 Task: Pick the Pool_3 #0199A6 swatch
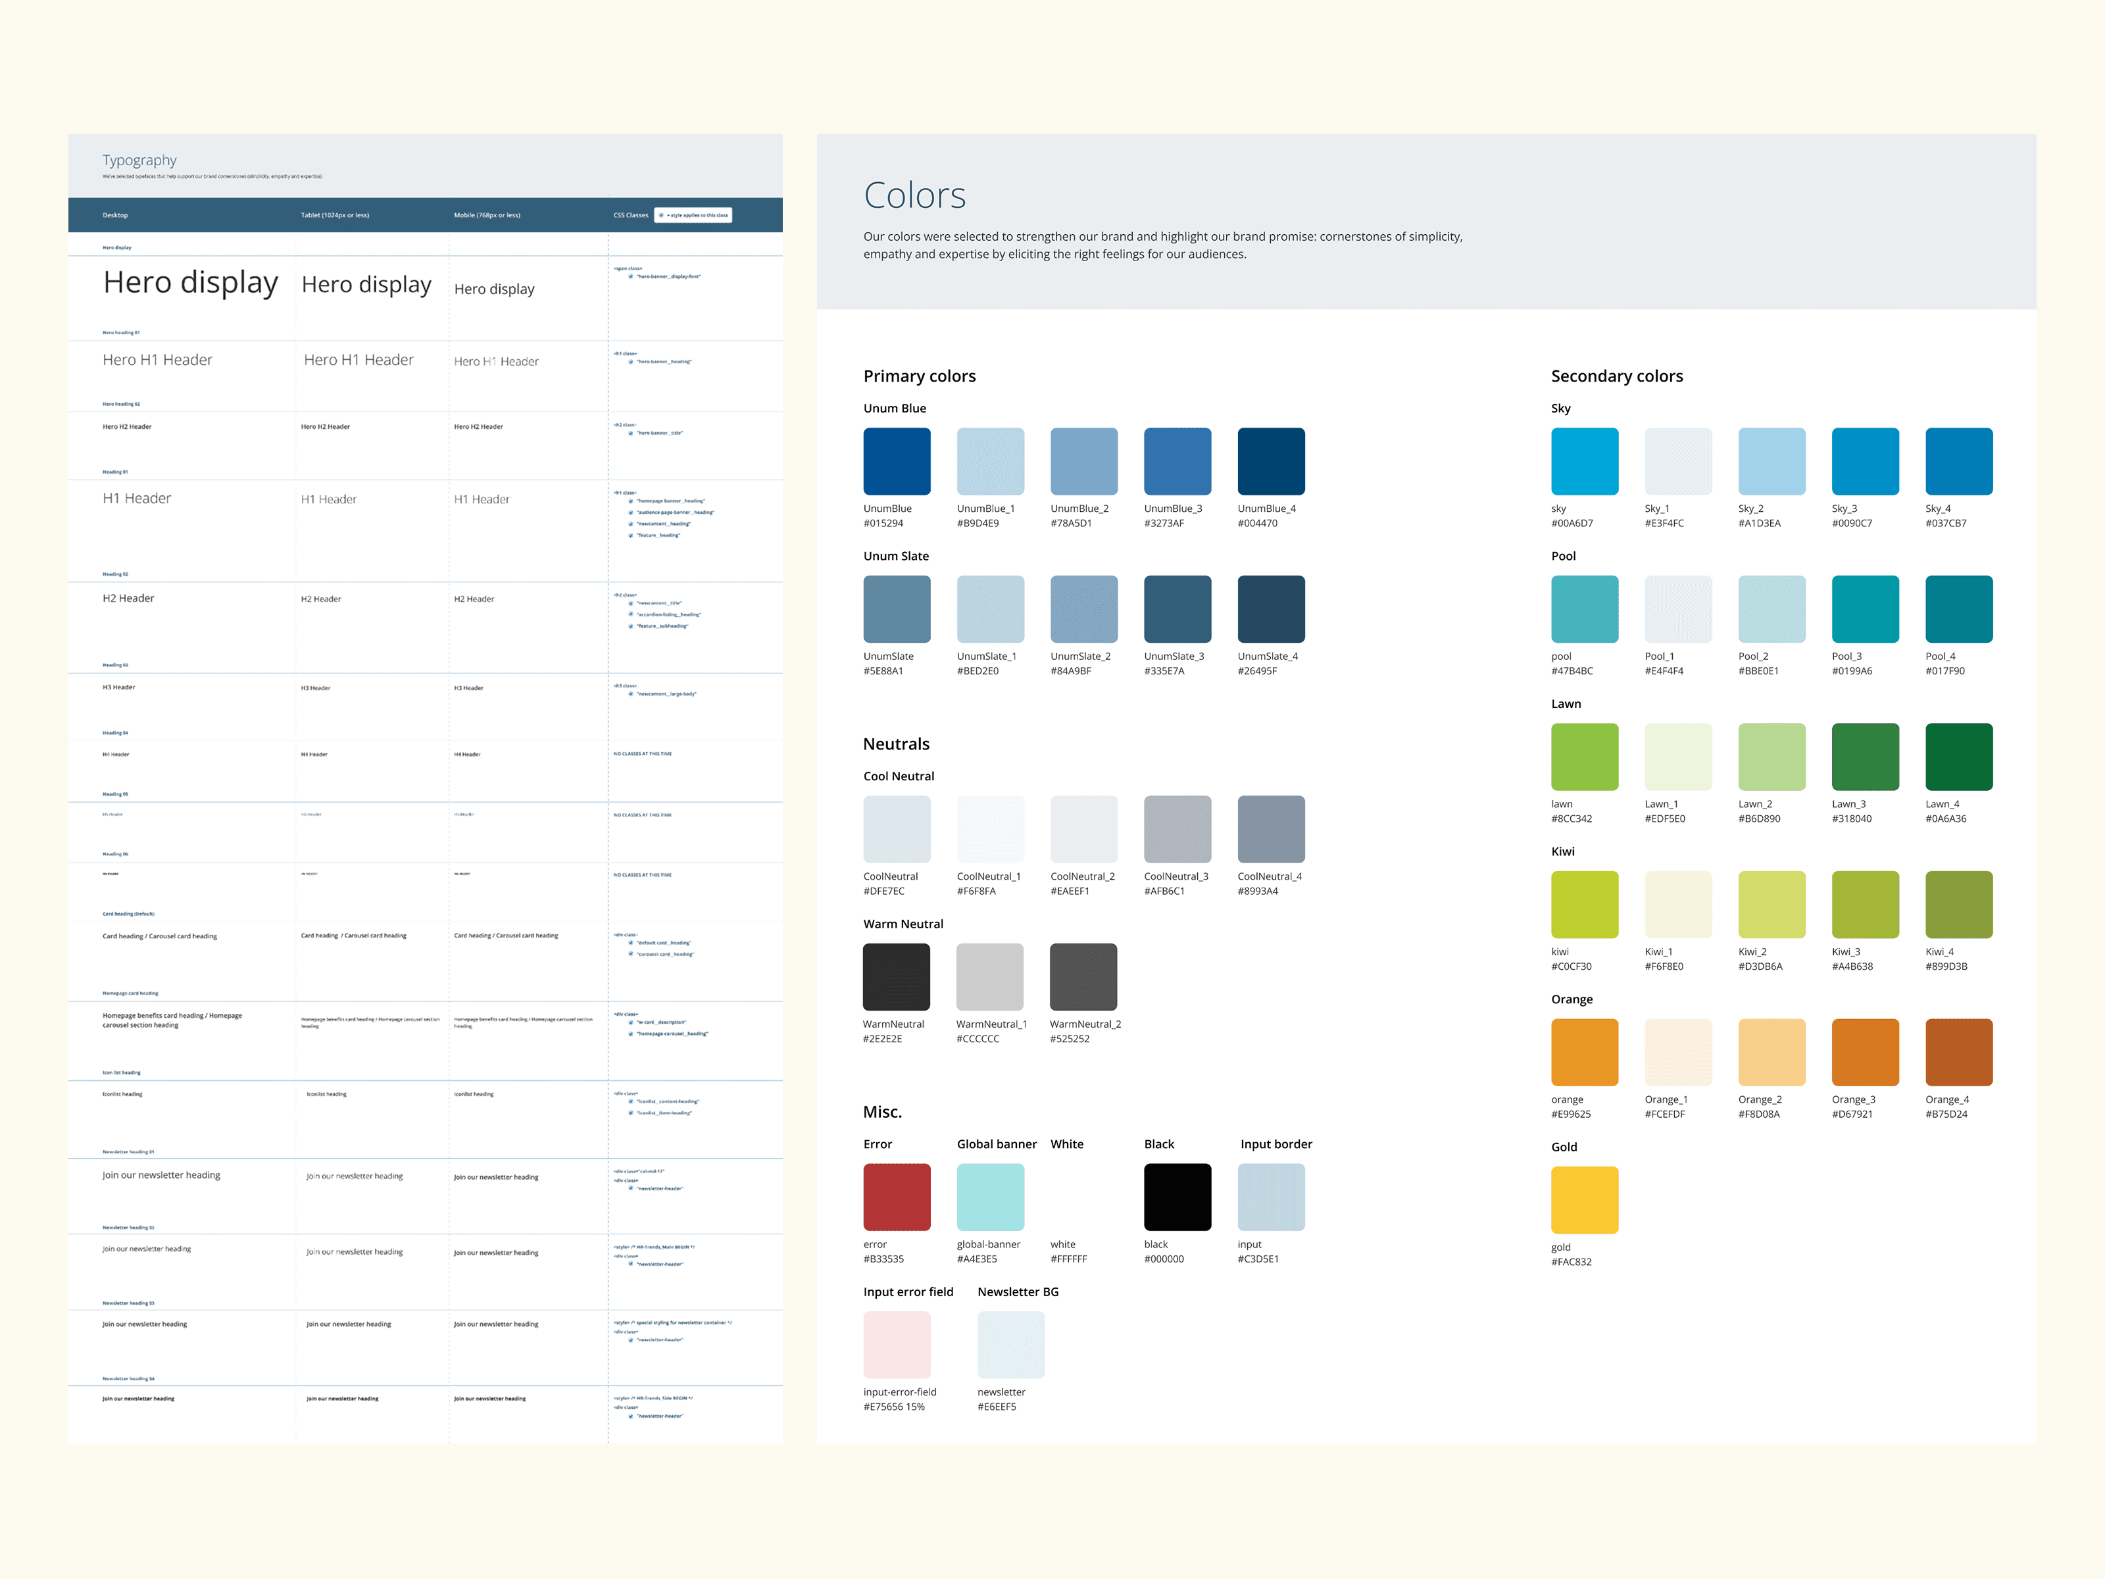point(1865,609)
